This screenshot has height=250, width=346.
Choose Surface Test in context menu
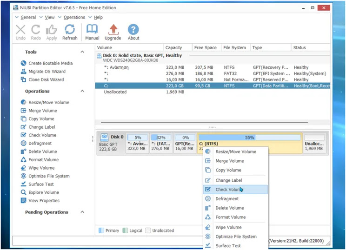(236, 246)
